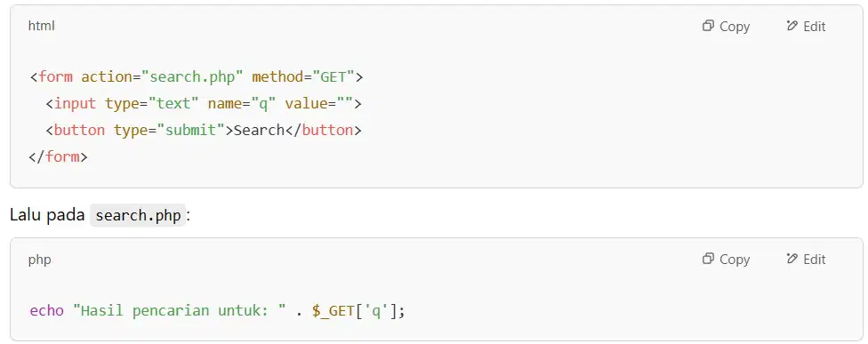This screenshot has width=868, height=344.
Task: Click the closing </form> tag line
Action: coord(58,156)
